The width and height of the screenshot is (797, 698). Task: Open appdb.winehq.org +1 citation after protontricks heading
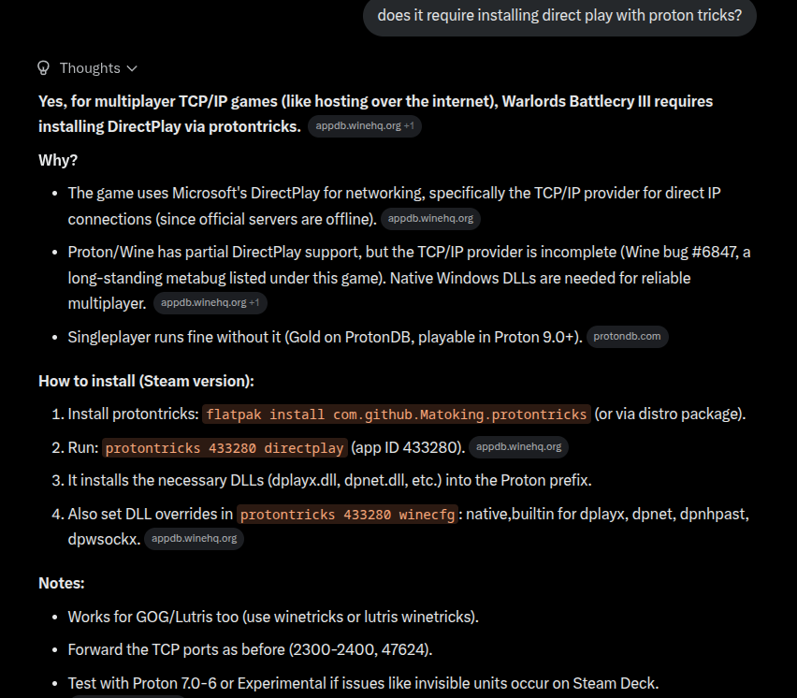coord(365,126)
